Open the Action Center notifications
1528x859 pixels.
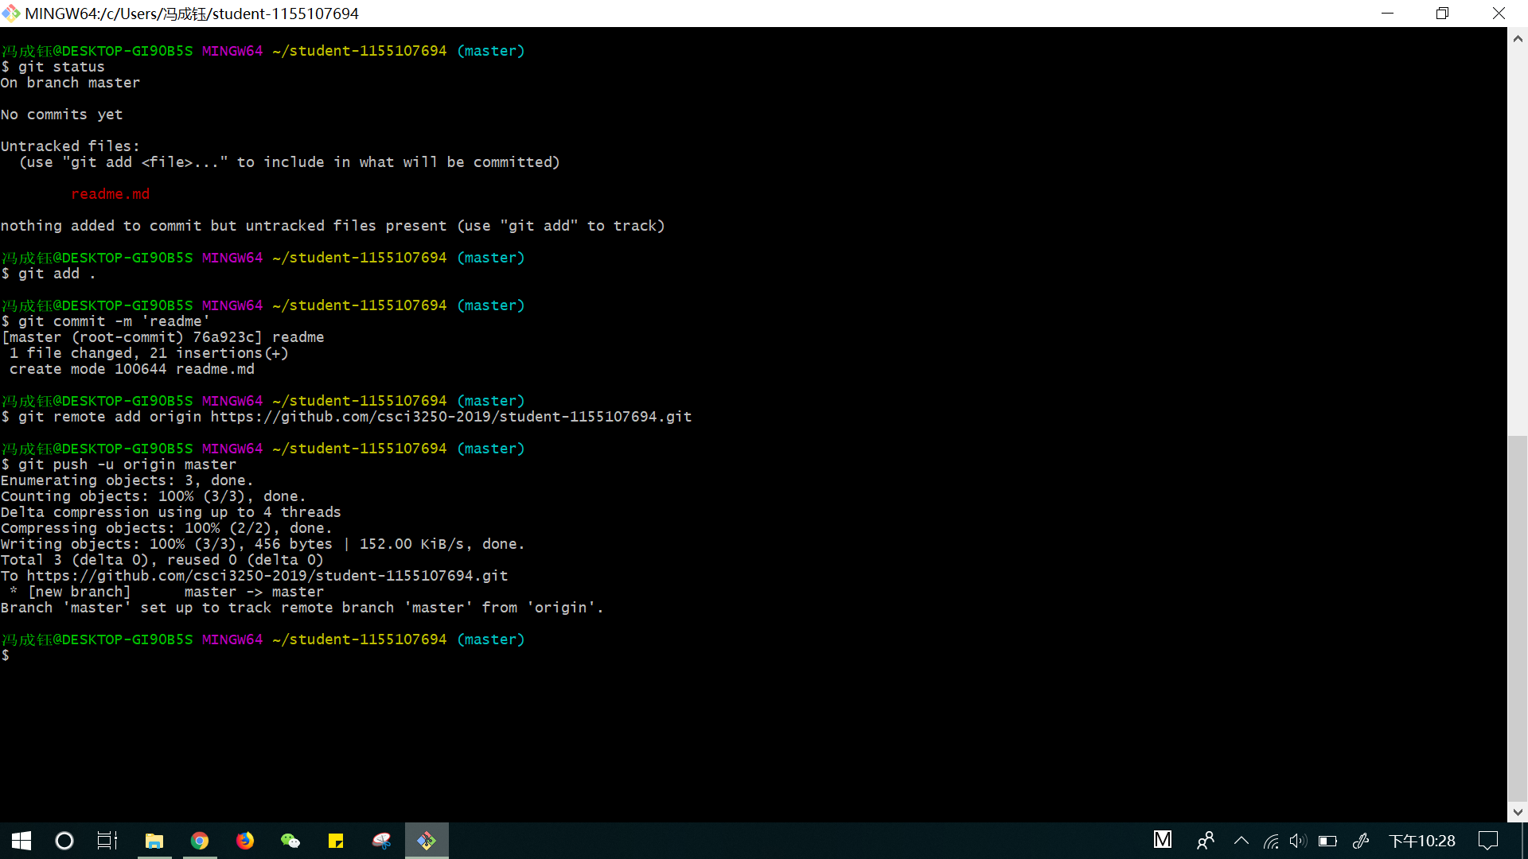[1487, 841]
